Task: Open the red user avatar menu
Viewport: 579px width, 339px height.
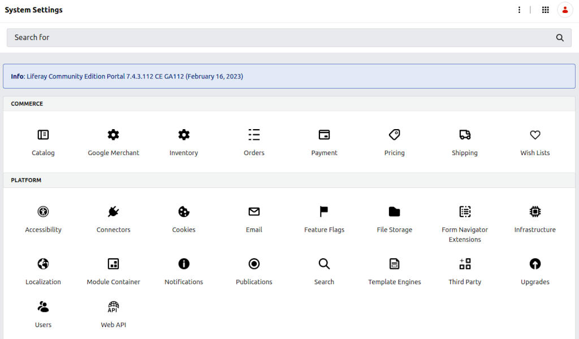Action: point(565,10)
